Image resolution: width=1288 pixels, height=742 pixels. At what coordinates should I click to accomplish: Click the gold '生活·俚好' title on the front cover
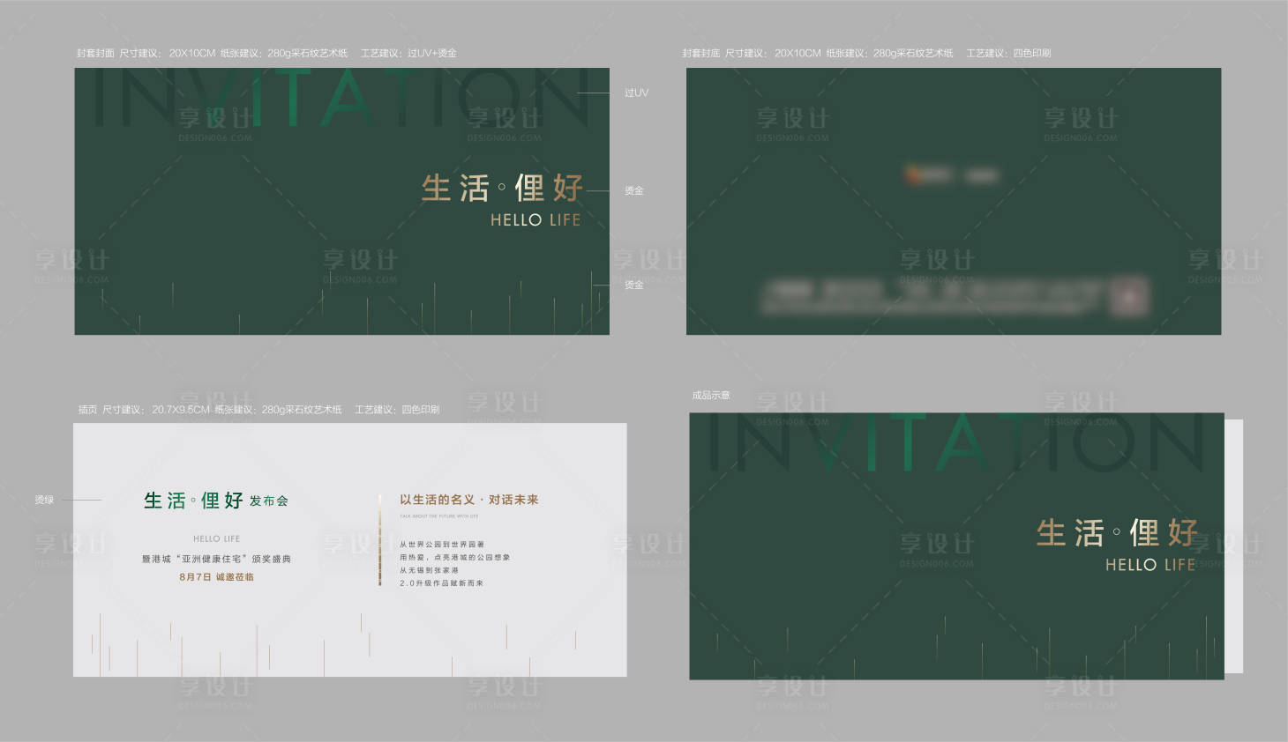pos(503,188)
